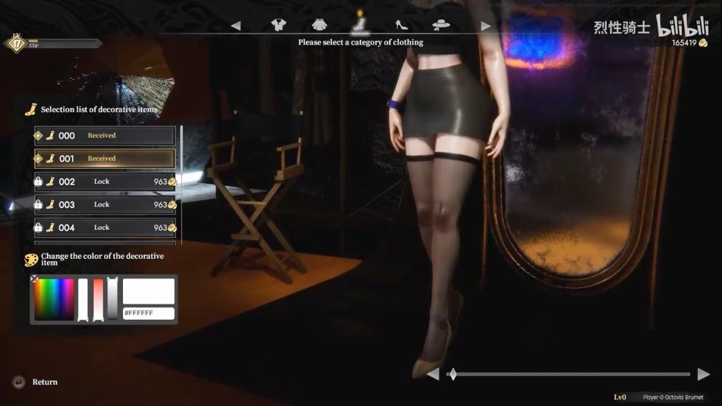Image resolution: width=722 pixels, height=406 pixels.
Task: Select locked item 003 in list
Action: click(x=105, y=205)
